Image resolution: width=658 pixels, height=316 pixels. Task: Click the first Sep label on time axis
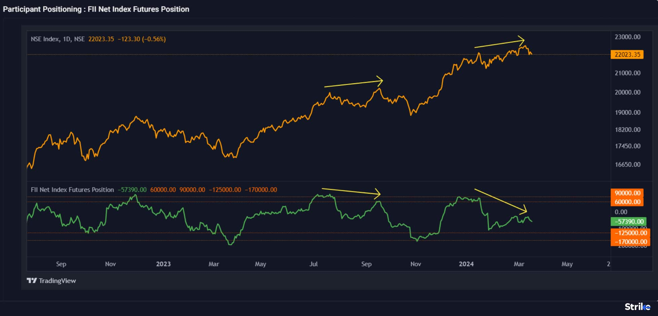coord(61,264)
